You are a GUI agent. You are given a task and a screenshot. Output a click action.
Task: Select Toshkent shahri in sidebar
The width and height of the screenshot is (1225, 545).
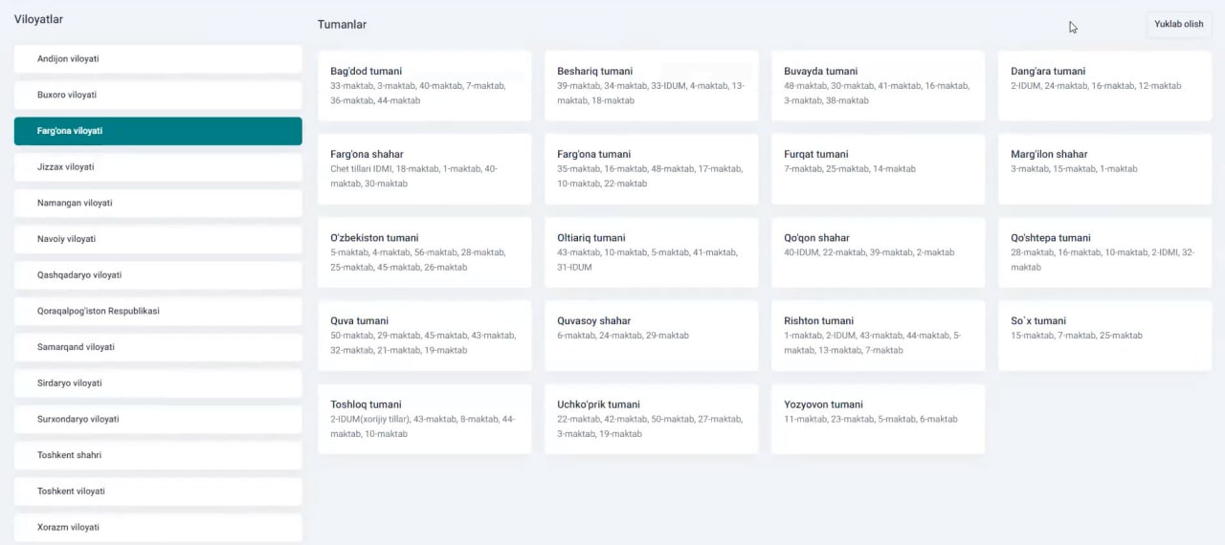point(158,455)
